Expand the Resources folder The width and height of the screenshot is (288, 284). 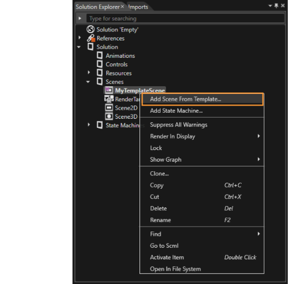(x=89, y=72)
